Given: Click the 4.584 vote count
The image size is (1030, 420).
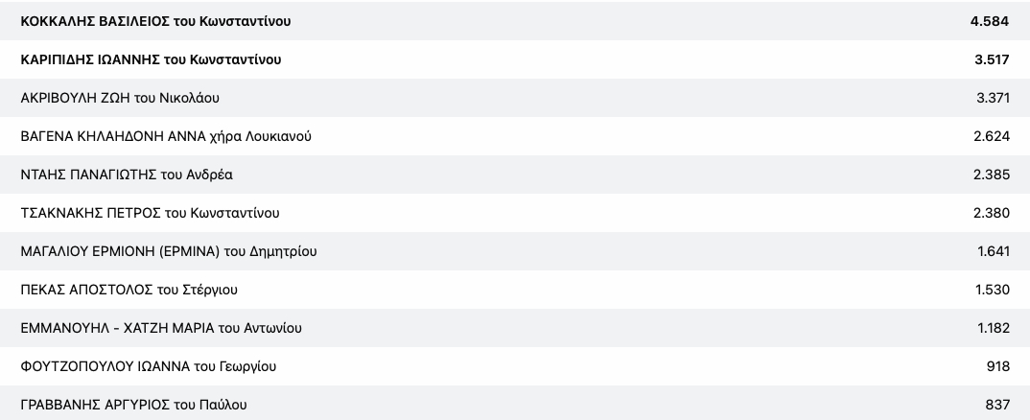Looking at the screenshot, I should click(991, 21).
